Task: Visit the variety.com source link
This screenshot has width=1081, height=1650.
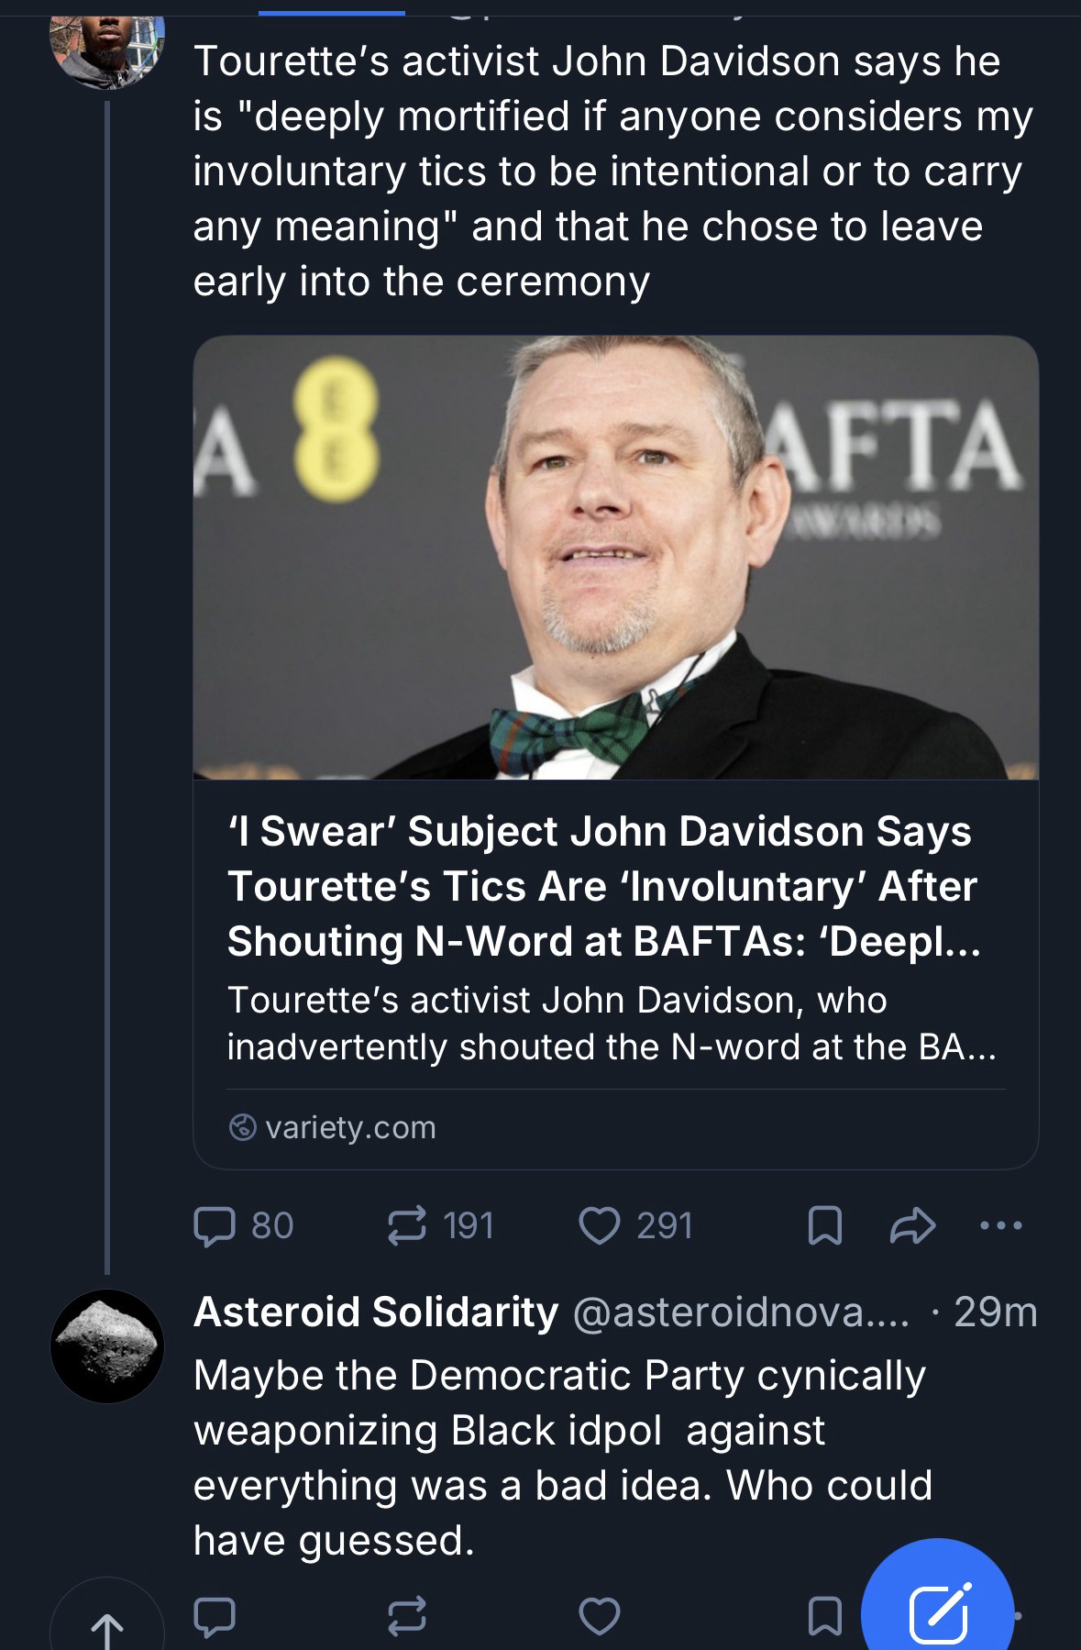Action: coord(349,1127)
